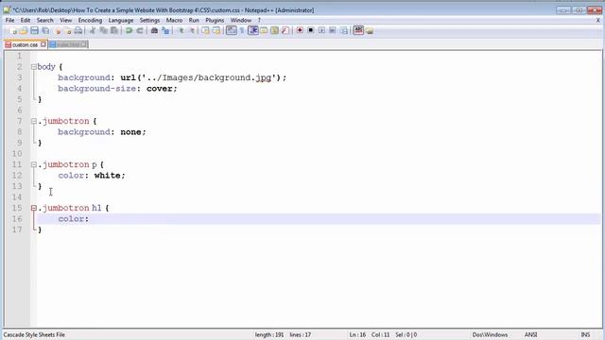
Task: Stop macro recording with black square icon
Action: (x=311, y=30)
